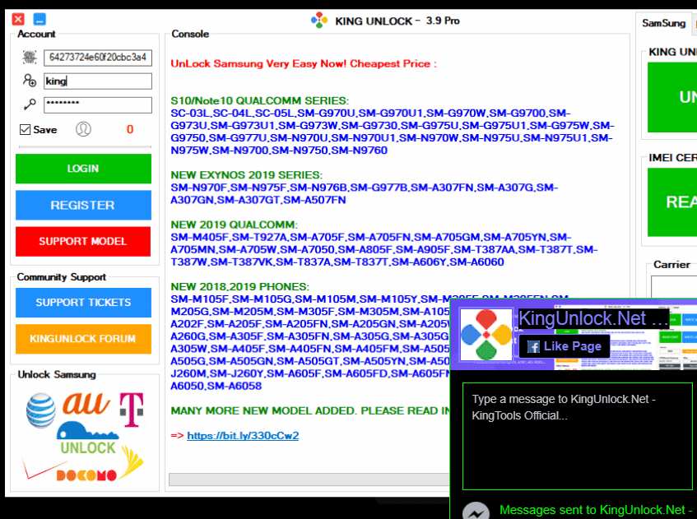Click the console progress bar
The width and height of the screenshot is (697, 519).
click(309, 480)
